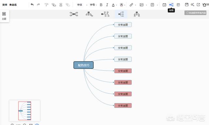Click the minimap navigator thumbnail
Viewport: 209px width, 125px height.
coord(24,111)
